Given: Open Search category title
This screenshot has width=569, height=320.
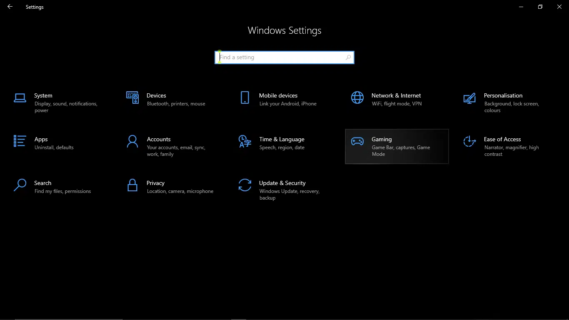Looking at the screenshot, I should tap(43, 183).
